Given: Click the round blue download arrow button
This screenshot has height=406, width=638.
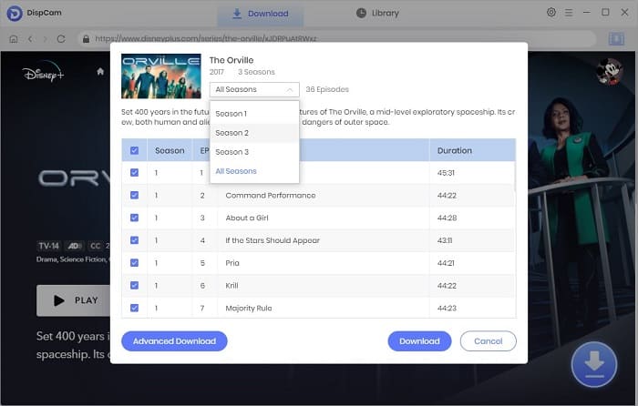Looking at the screenshot, I should click(593, 364).
